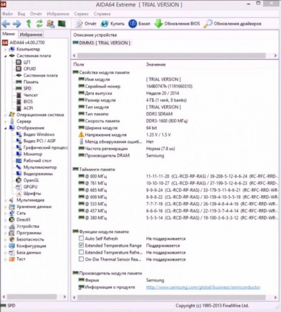Open the Файл menu
The width and height of the screenshot is (281, 312).
click(x=7, y=14)
